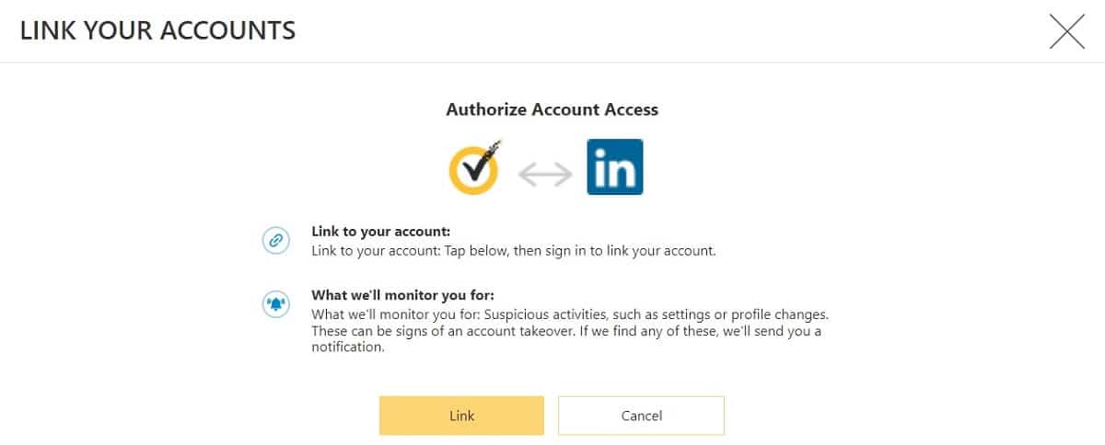This screenshot has height=445, width=1105.
Task: Select the bold "Link to your account:" heading
Action: tap(380, 232)
